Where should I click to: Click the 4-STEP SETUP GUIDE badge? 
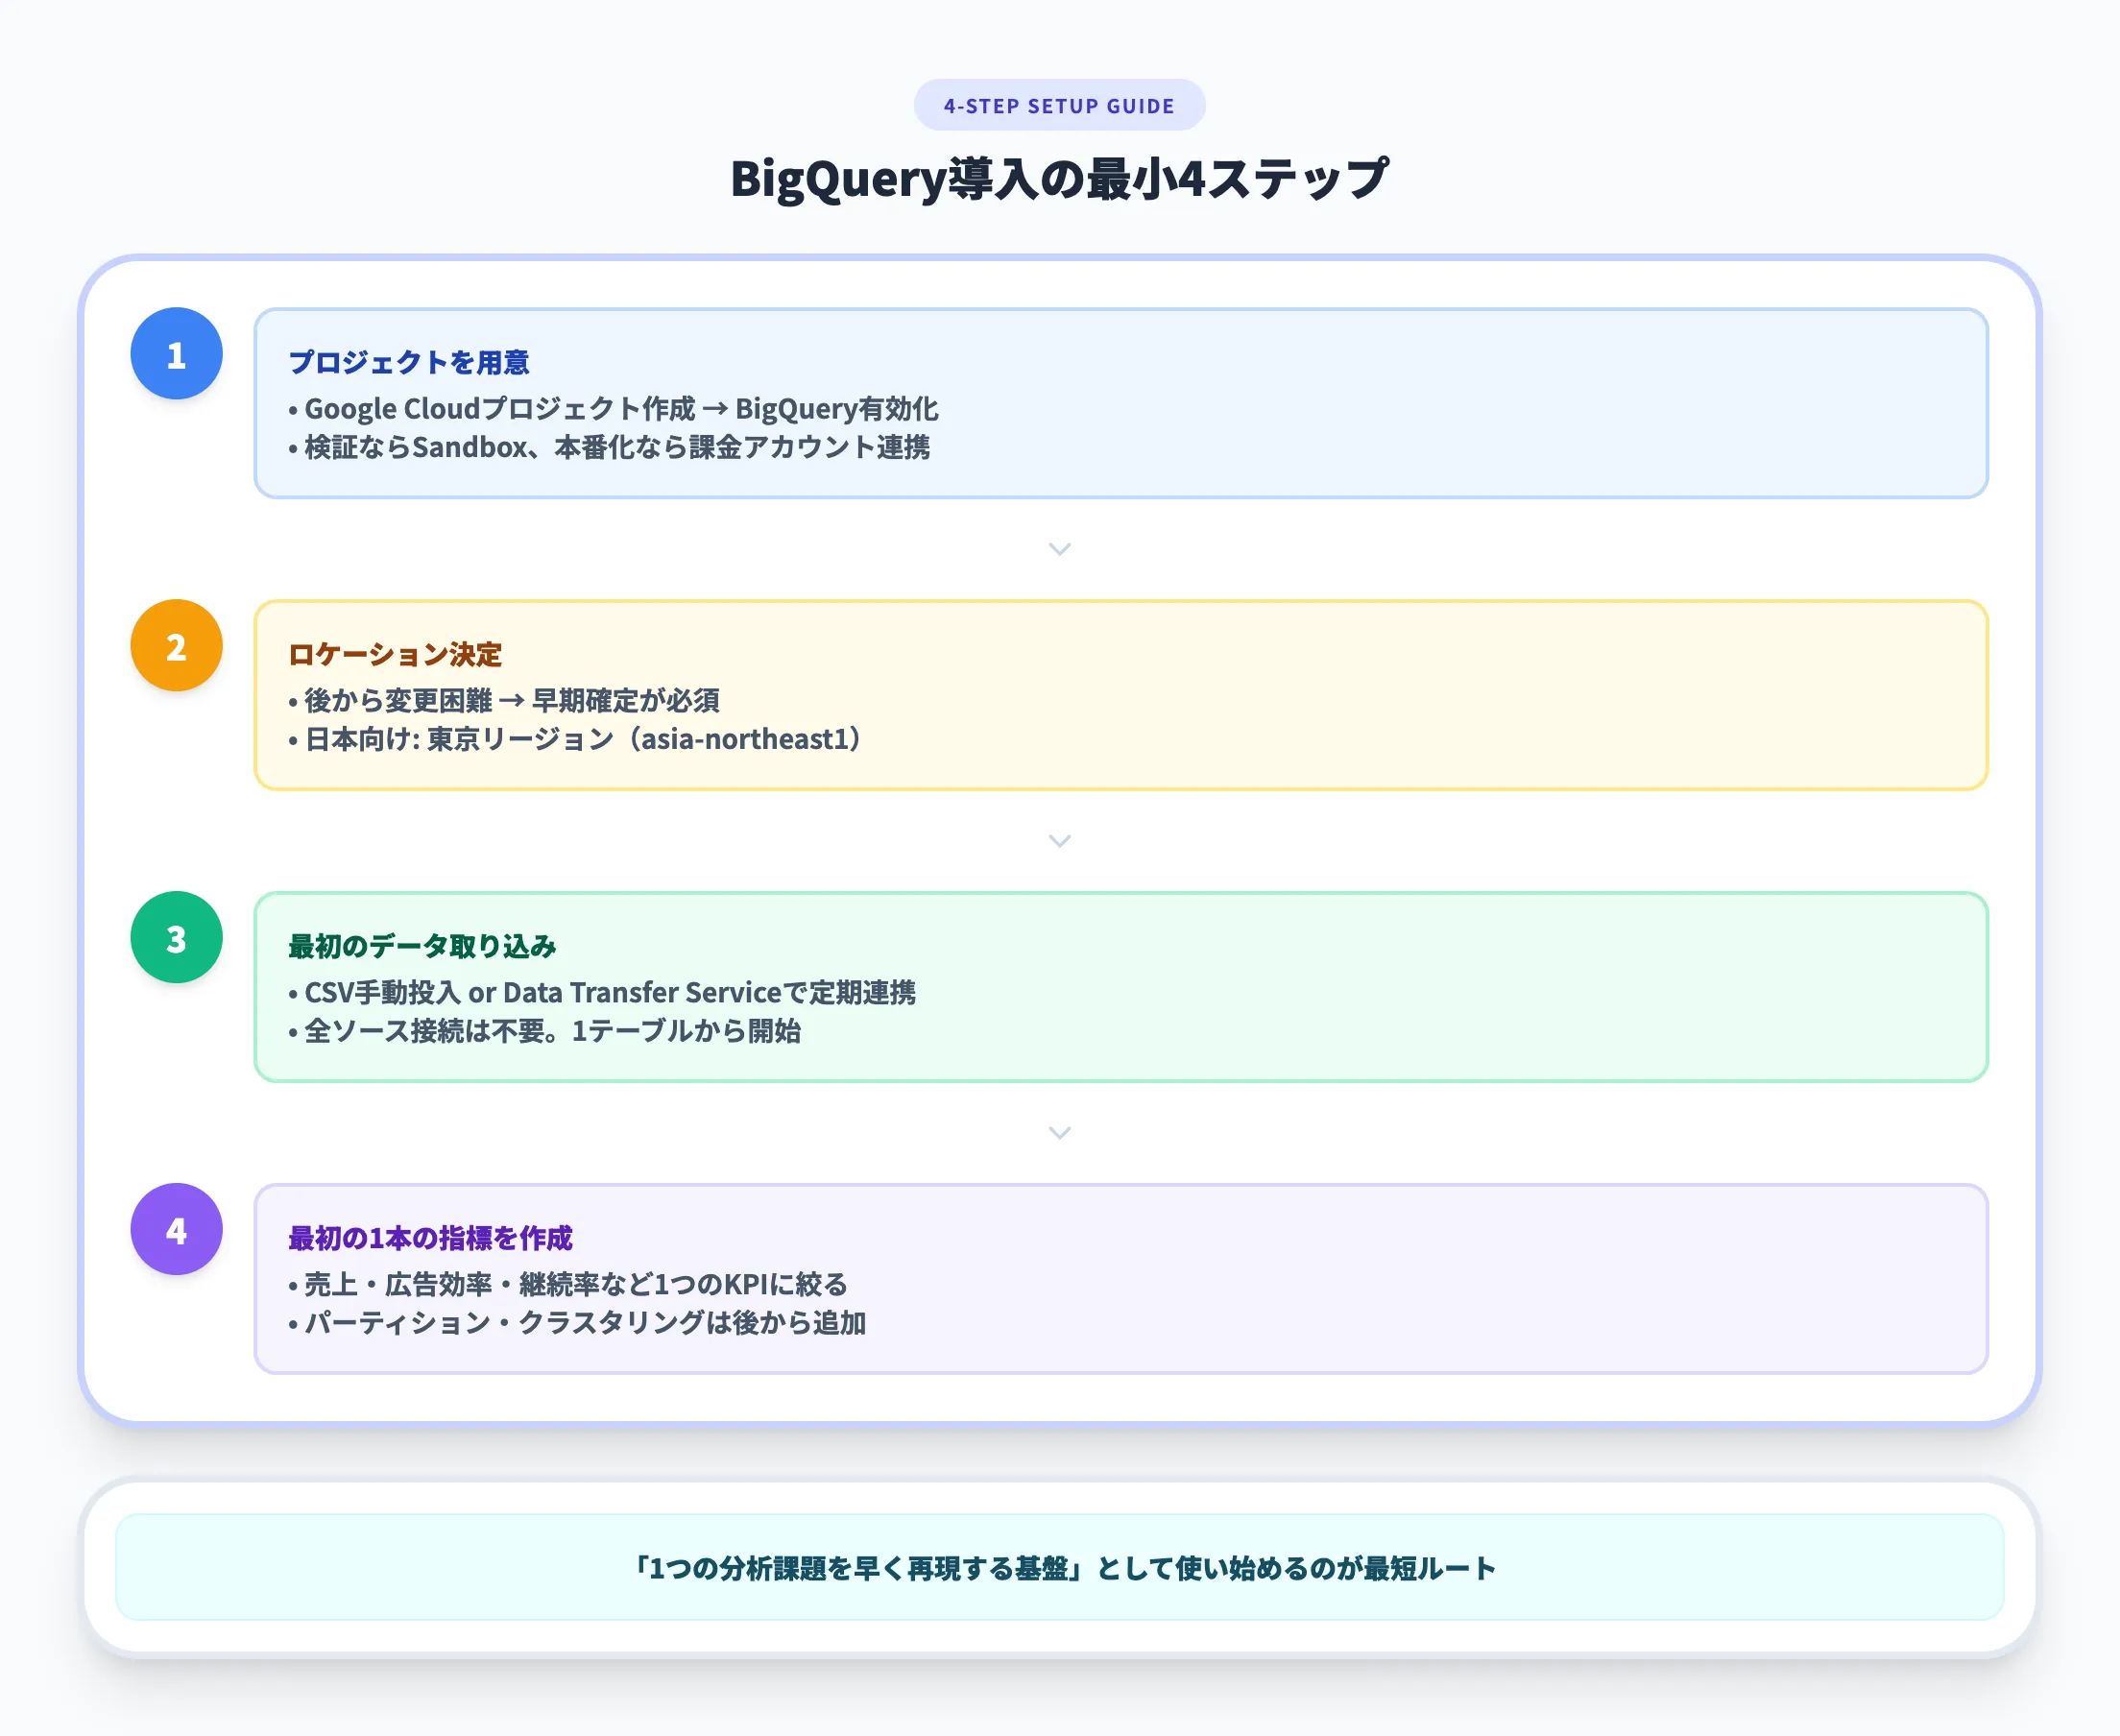point(1060,103)
